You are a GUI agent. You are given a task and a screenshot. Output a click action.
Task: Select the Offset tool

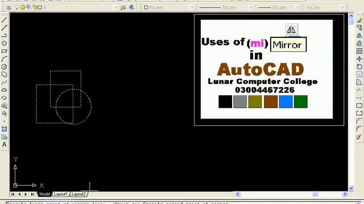point(359,43)
